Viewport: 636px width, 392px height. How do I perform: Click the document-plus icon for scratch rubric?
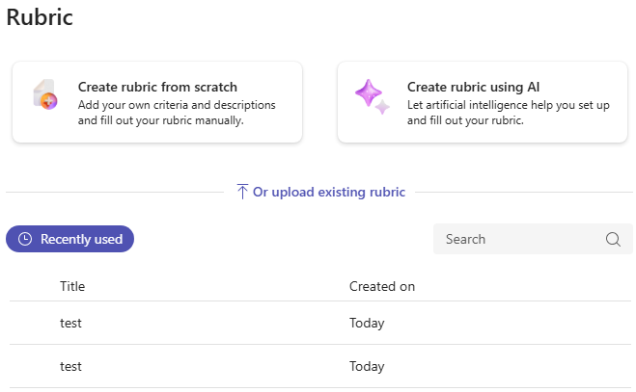45,94
